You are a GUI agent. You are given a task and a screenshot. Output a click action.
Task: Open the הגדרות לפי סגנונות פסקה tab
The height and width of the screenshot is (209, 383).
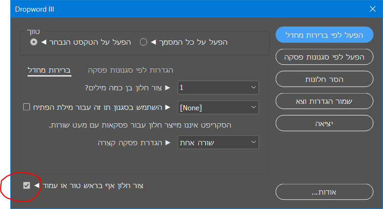pyautogui.click(x=131, y=70)
